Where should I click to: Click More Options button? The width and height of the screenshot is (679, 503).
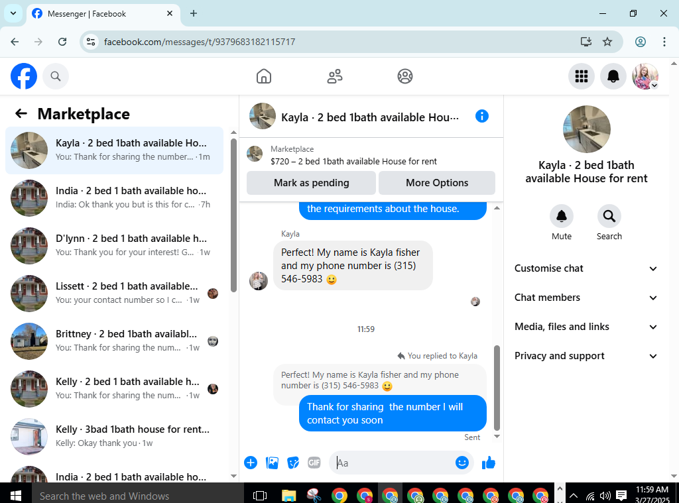[x=437, y=183]
